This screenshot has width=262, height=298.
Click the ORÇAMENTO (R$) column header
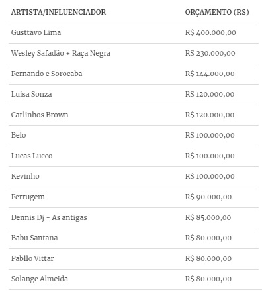pyautogui.click(x=217, y=12)
